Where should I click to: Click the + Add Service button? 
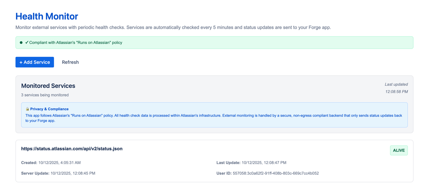[x=35, y=62]
